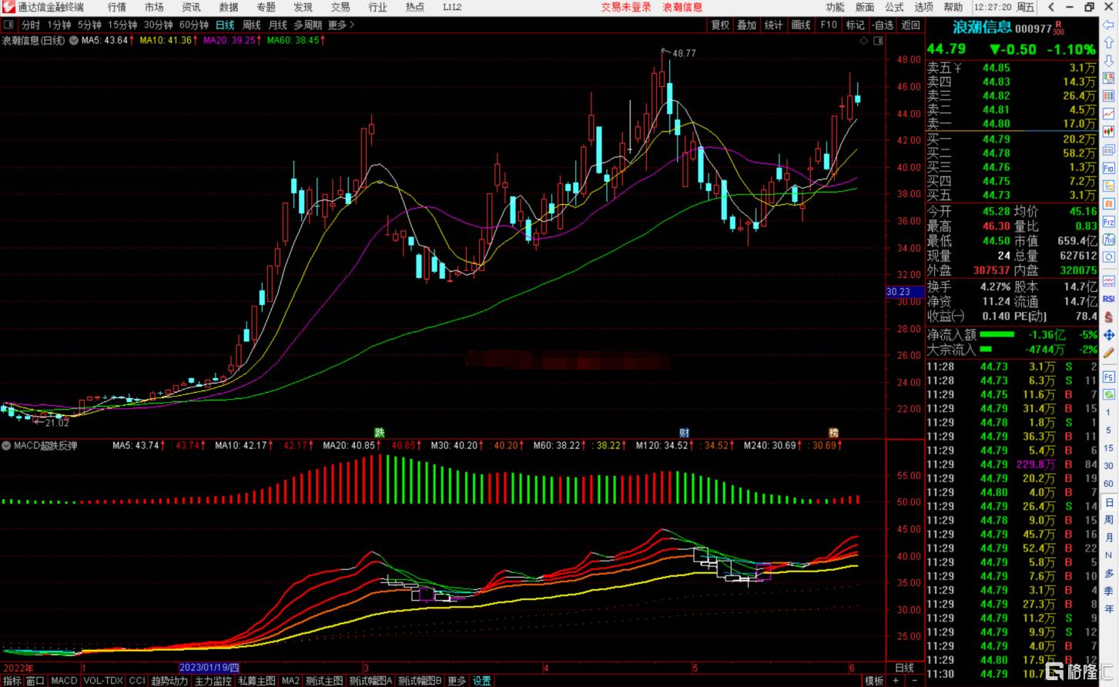The image size is (1119, 687).
Task: Select MACD indicator tab at bottom
Action: coord(64,681)
